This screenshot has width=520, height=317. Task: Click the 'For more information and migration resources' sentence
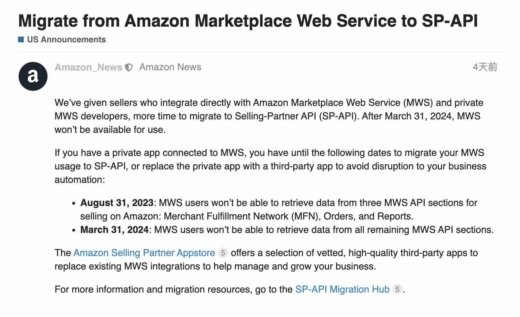click(x=230, y=289)
